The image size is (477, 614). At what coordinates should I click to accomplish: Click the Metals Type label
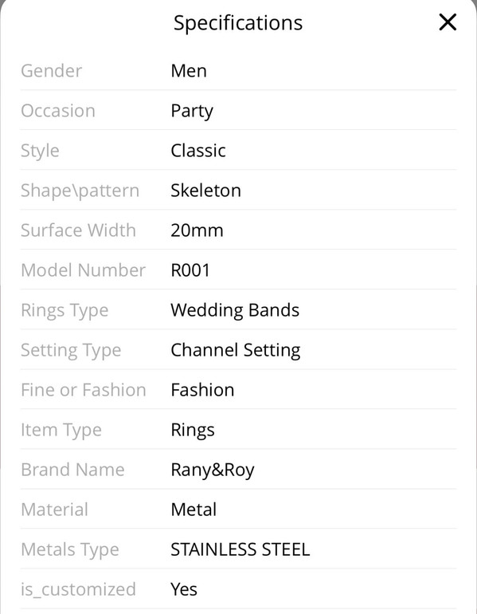tap(70, 550)
